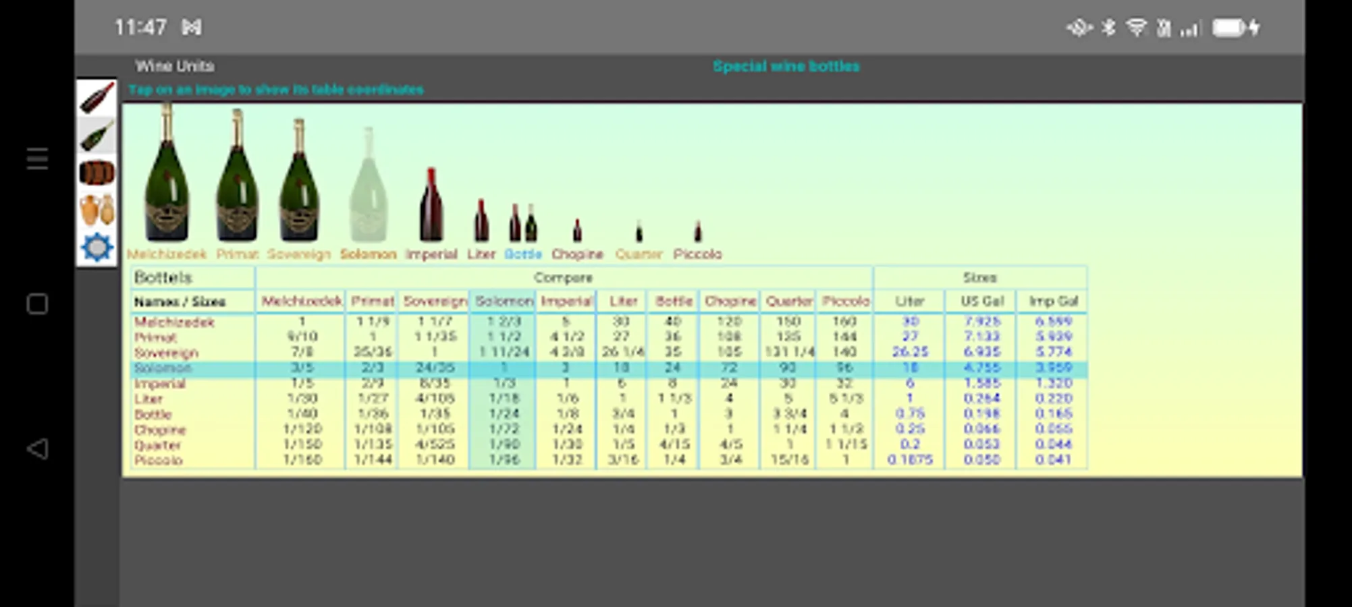The width and height of the screenshot is (1352, 607).
Task: Click the Bottle row name in table
Action: tap(153, 415)
